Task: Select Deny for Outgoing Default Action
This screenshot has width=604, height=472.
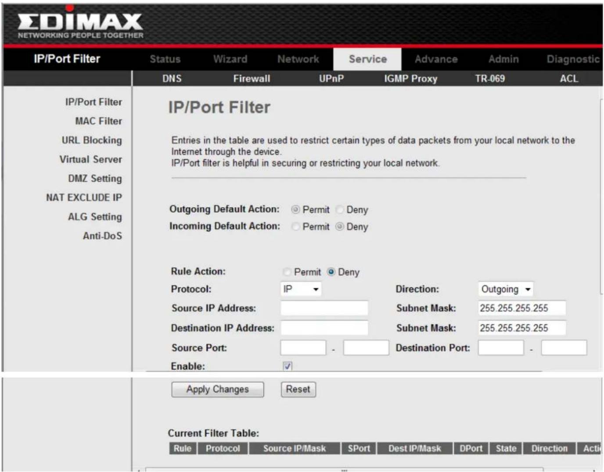Action: tap(339, 210)
